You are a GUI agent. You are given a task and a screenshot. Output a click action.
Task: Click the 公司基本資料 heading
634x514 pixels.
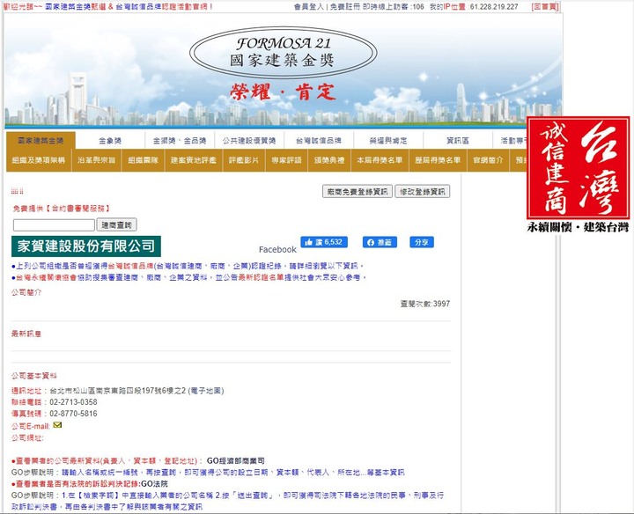[x=34, y=376]
